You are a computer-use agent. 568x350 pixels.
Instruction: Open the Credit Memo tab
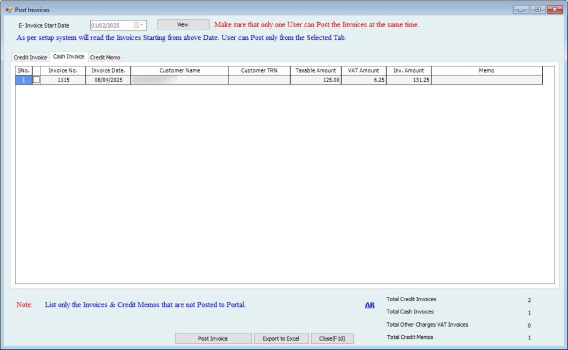pos(105,58)
